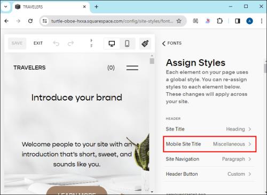Go back to FONTS panel
This screenshot has height=195, width=267.
(x=172, y=43)
